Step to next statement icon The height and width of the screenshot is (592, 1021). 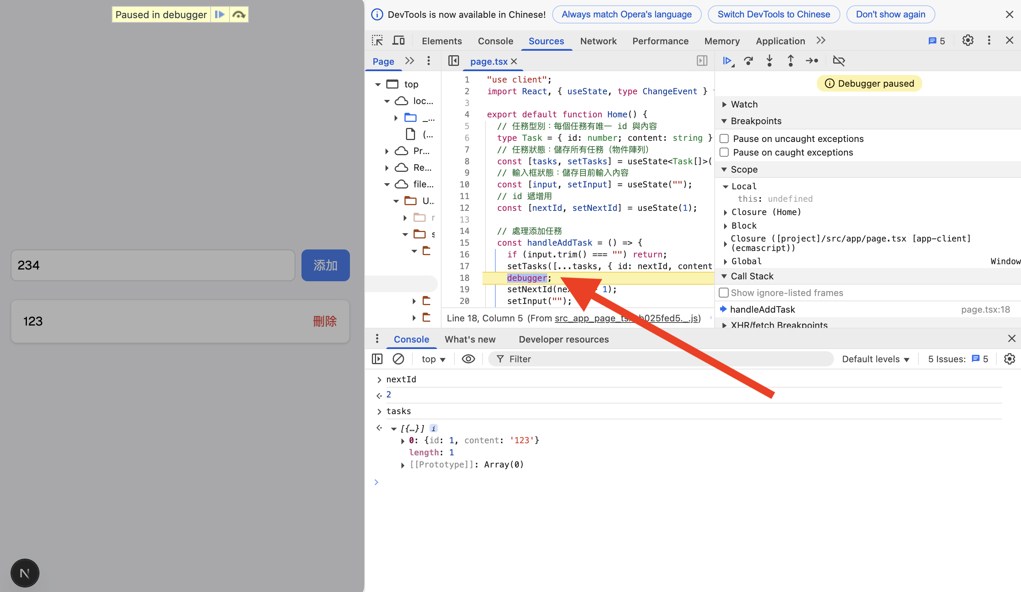point(812,61)
